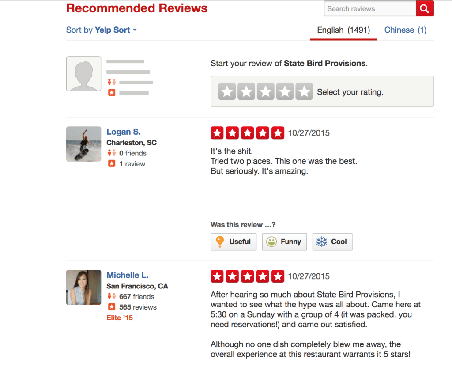Click Michelle L.'s profile photo
The image size is (452, 367).
pyautogui.click(x=83, y=288)
